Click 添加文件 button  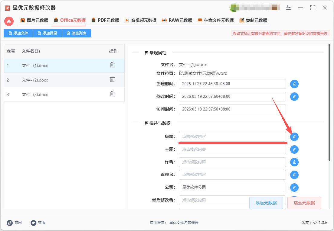[x=18, y=33]
